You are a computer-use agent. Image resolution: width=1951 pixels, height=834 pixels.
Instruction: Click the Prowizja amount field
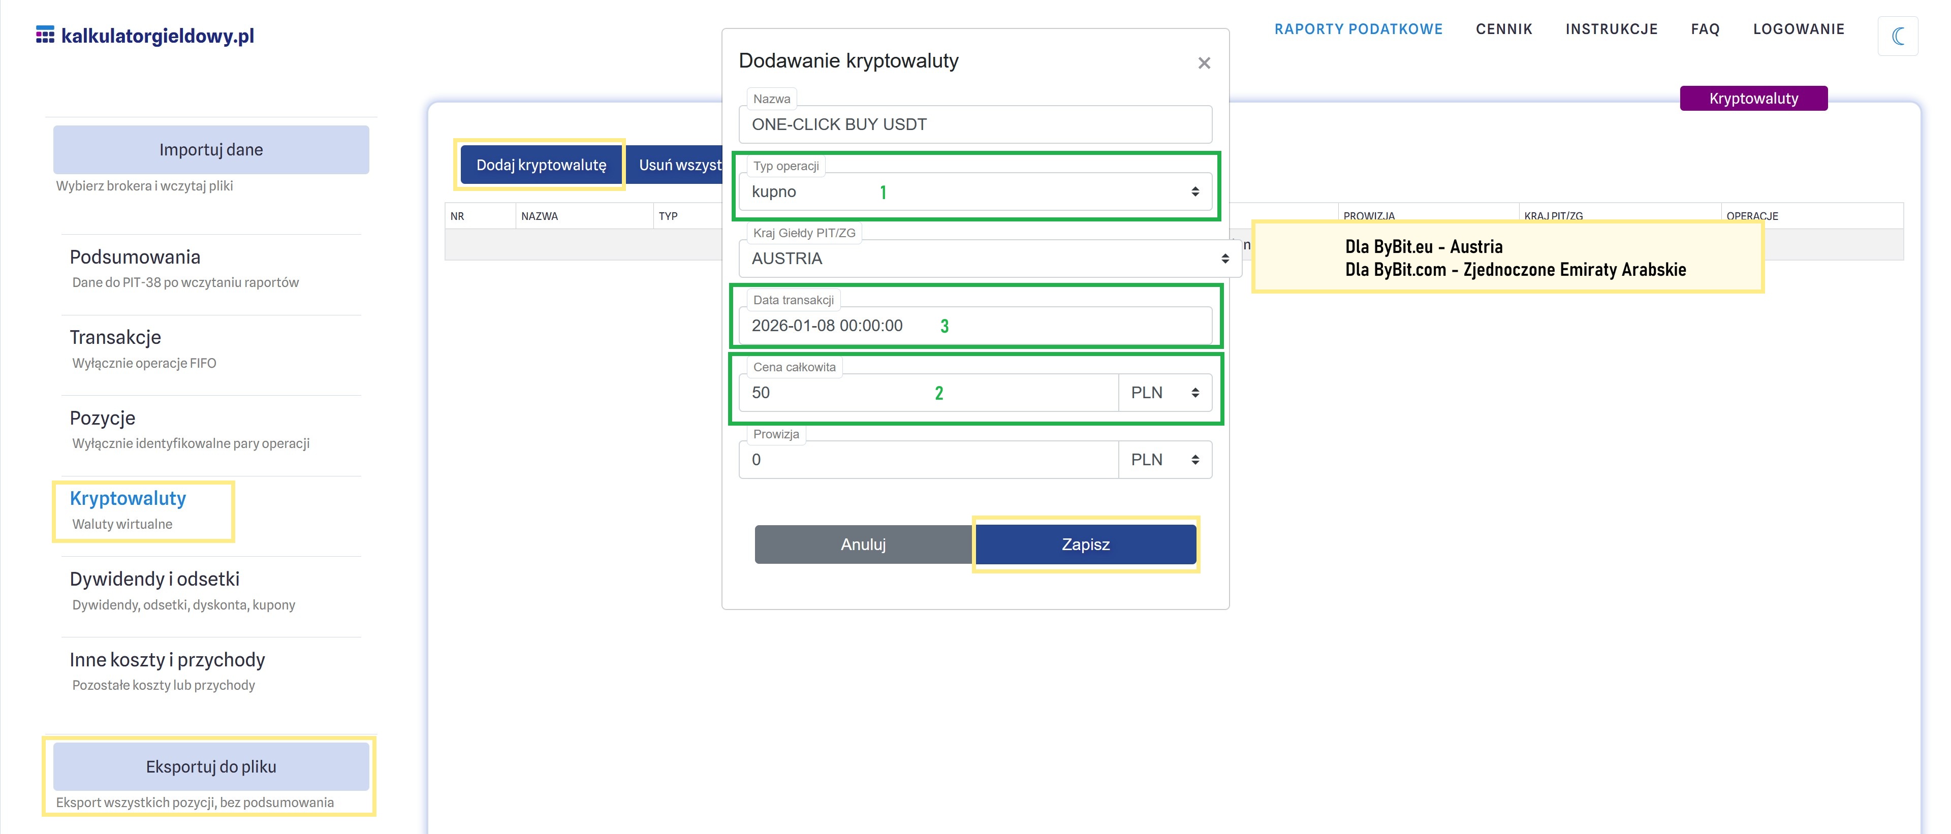click(x=928, y=459)
